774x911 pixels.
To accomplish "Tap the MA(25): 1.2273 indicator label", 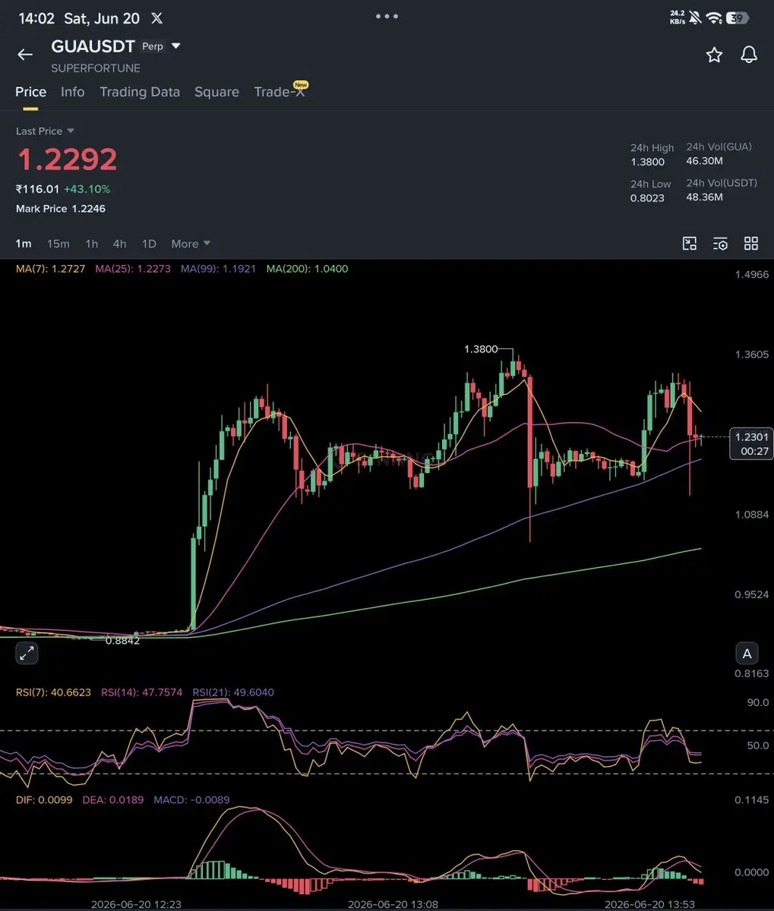I will click(x=133, y=269).
